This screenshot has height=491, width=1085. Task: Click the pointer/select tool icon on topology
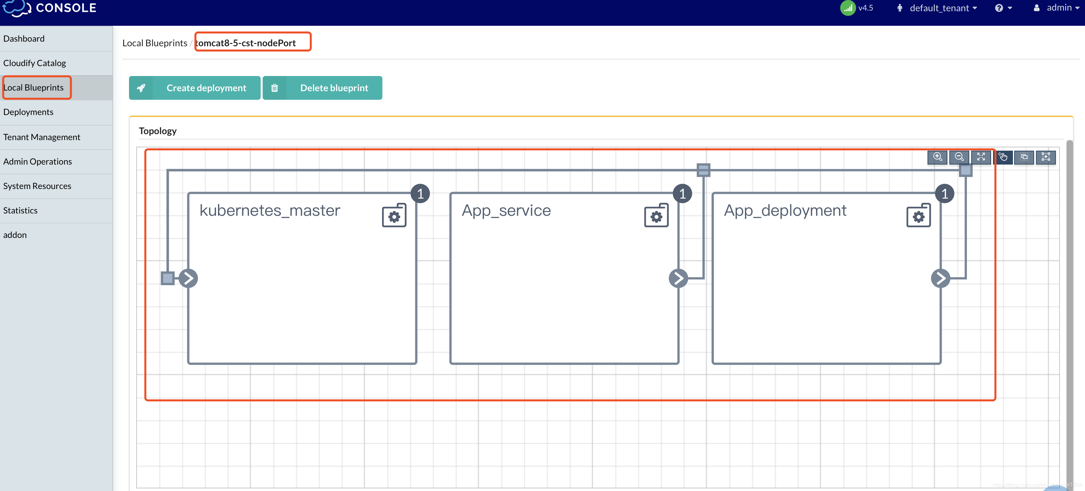[1003, 157]
